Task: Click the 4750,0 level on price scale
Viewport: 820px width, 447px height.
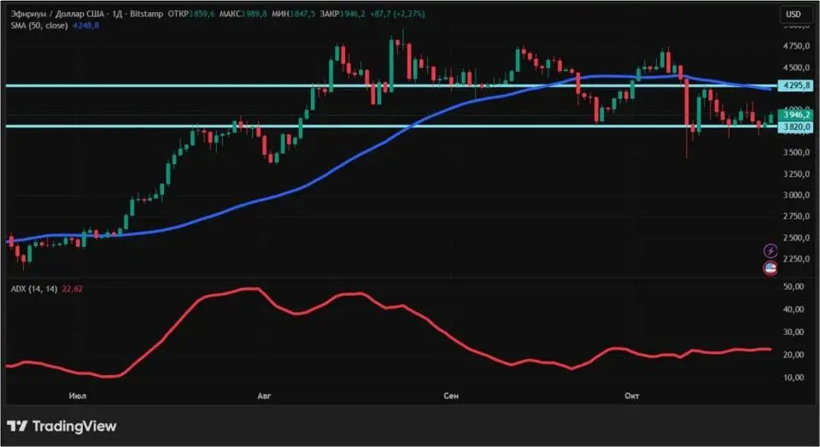Action: coord(796,46)
